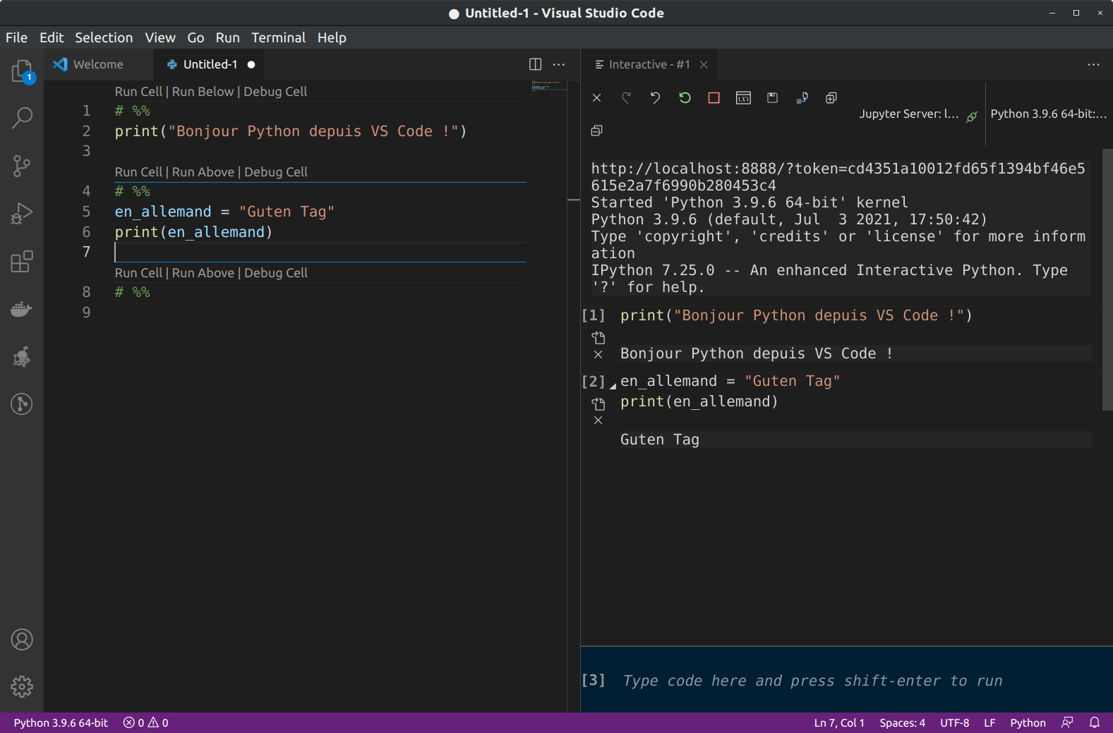1113x733 pixels.
Task: Collapse all cell inputs
Action: pos(597,131)
